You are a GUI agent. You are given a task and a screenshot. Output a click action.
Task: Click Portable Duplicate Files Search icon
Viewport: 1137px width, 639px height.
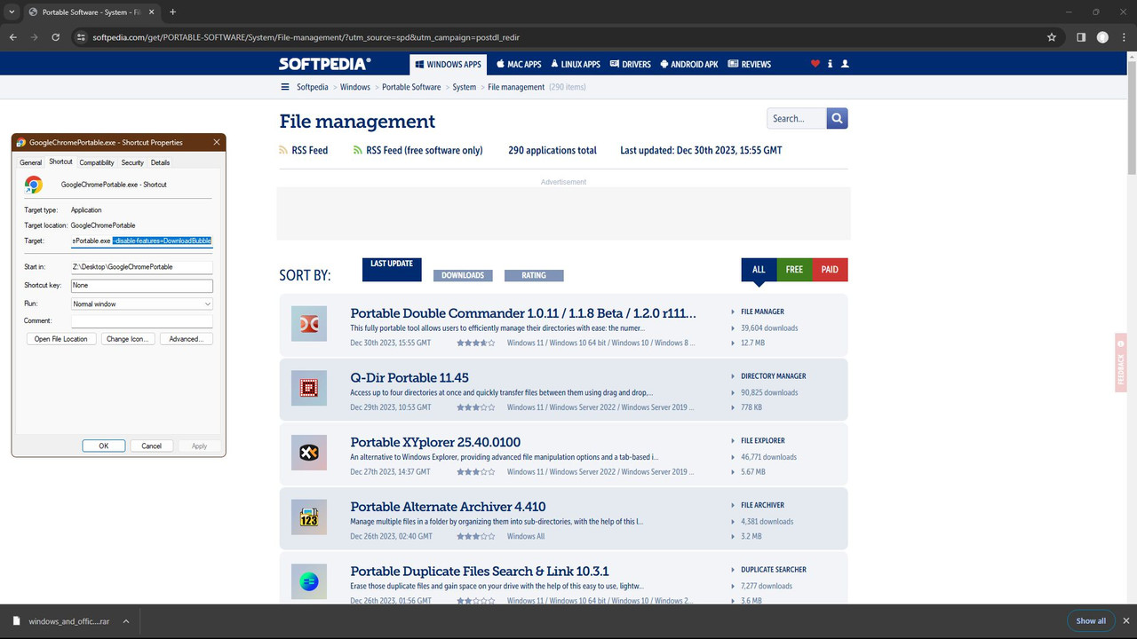(309, 581)
